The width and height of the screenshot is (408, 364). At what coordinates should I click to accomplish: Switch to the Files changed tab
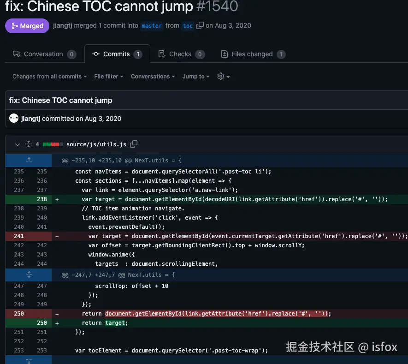click(x=253, y=54)
